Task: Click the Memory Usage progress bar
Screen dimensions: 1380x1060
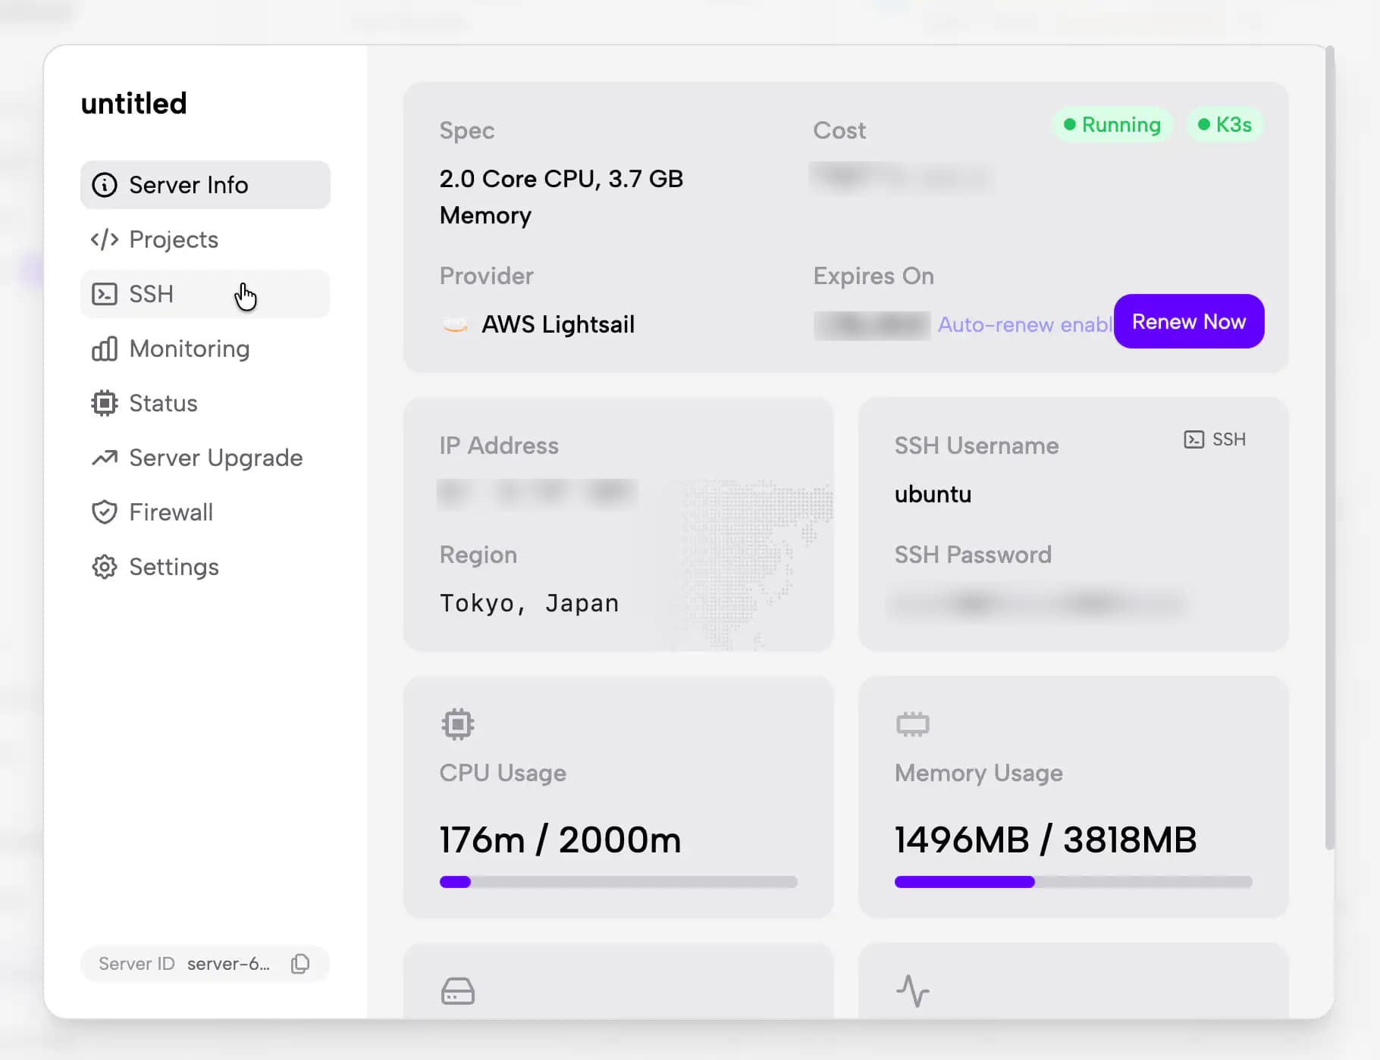Action: tap(1072, 881)
